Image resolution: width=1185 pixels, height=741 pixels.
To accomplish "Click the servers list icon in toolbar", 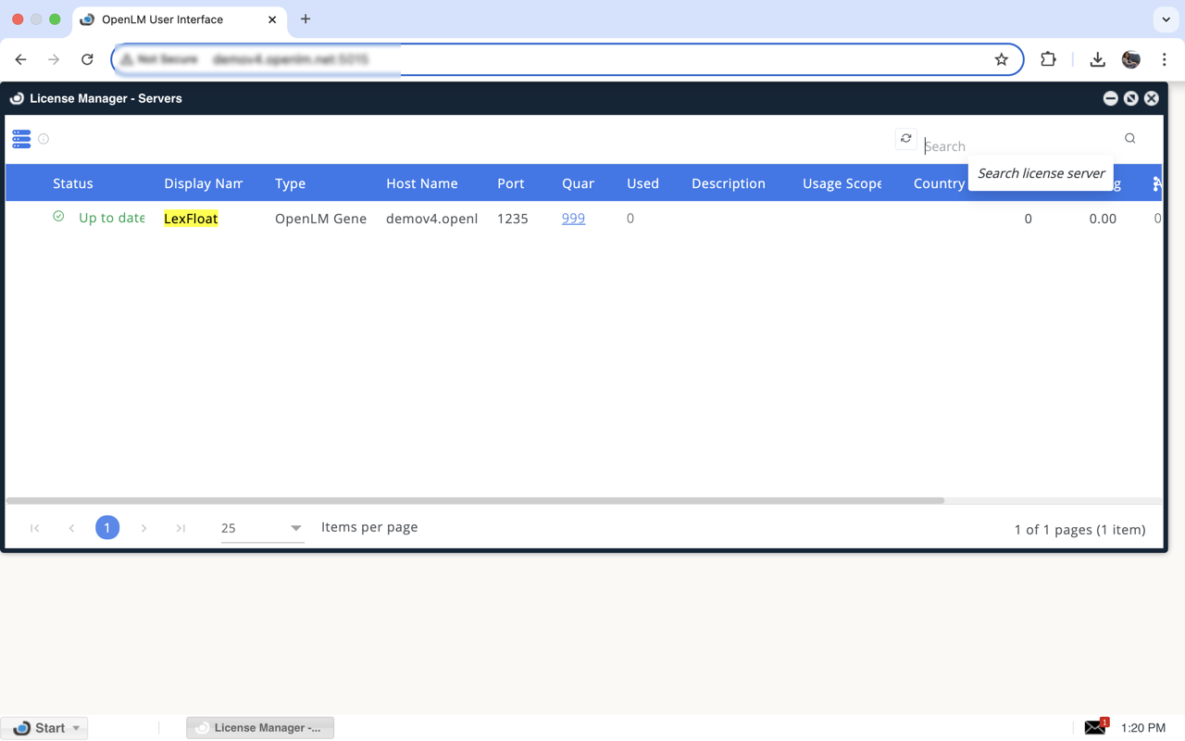I will point(21,139).
